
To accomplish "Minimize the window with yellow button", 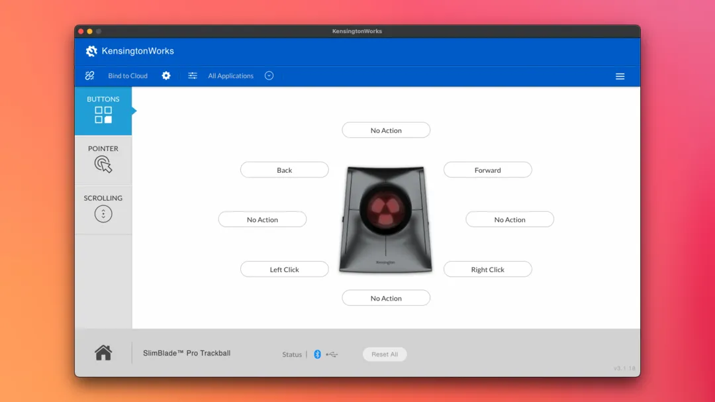I will (90, 32).
